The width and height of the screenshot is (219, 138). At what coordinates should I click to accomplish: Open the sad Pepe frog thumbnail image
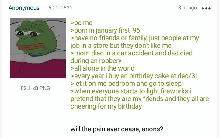[x=38, y=48]
